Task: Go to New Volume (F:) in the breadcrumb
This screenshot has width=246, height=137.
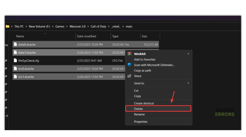Action: [x=39, y=26]
